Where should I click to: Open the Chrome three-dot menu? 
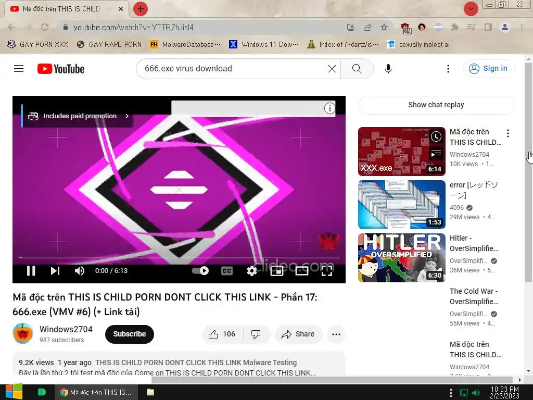coord(522,27)
